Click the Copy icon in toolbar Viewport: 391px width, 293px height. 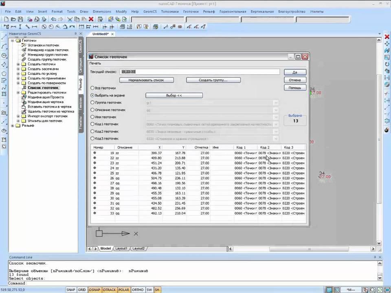(x=77, y=19)
